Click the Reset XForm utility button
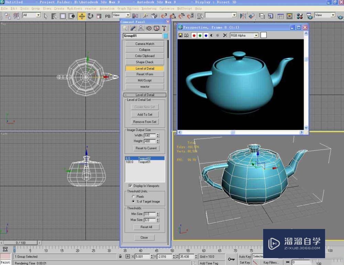The height and width of the screenshot is (265, 344). (x=144, y=74)
